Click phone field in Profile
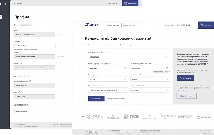The image size is (214, 135). pyautogui.click(x=35, y=46)
